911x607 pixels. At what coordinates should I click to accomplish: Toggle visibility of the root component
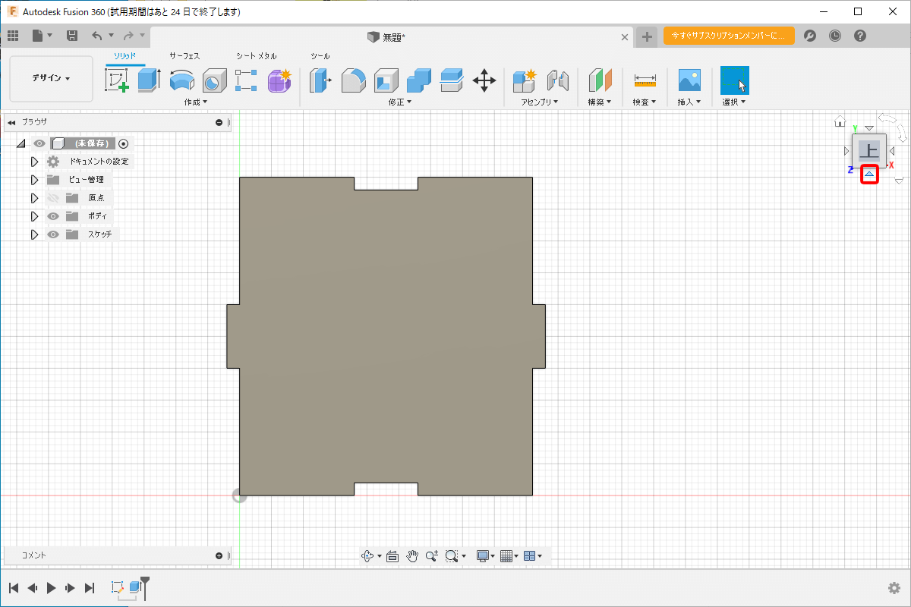(39, 143)
